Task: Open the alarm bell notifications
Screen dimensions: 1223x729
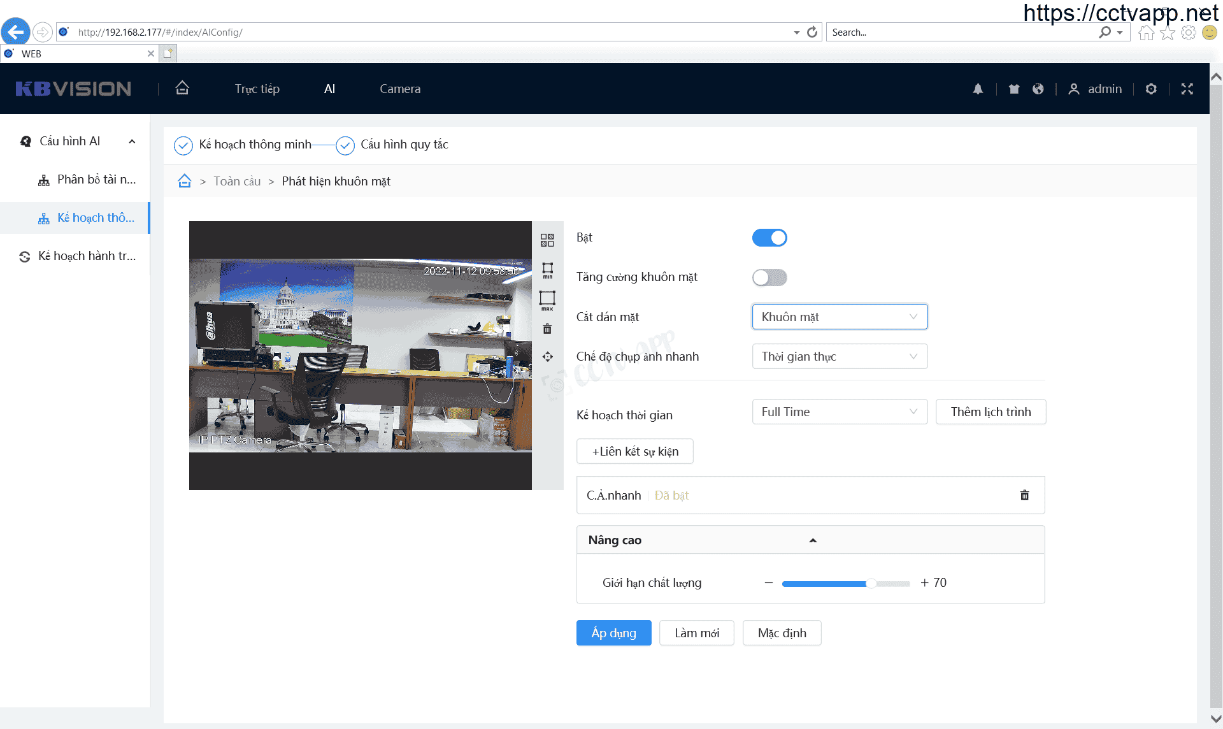Action: (978, 89)
